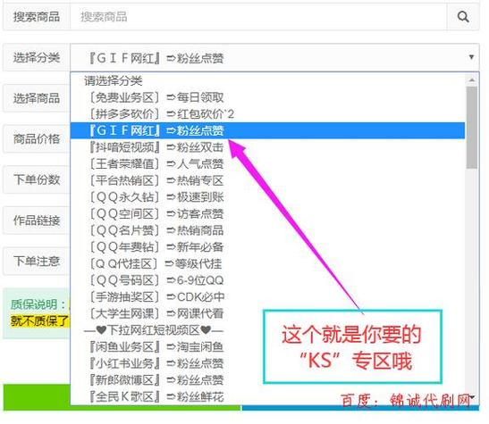Pick 小红书业务 粉丝点赞 option
The image size is (489, 424).
pos(267,363)
